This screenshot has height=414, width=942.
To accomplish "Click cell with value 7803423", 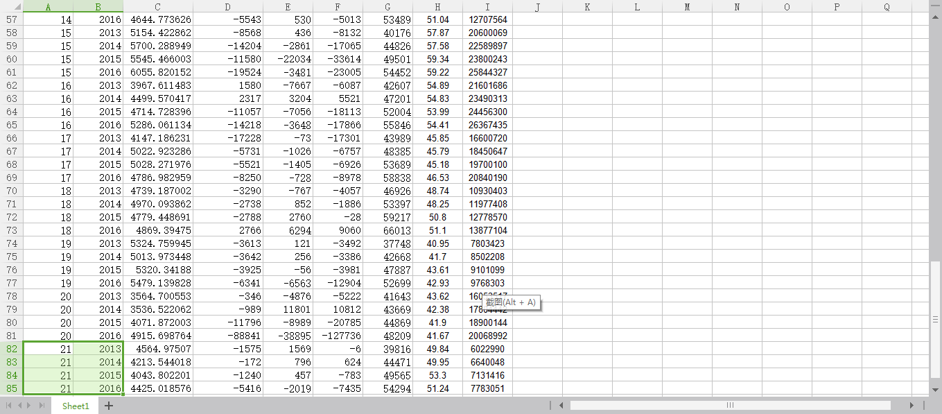I will [x=487, y=243].
